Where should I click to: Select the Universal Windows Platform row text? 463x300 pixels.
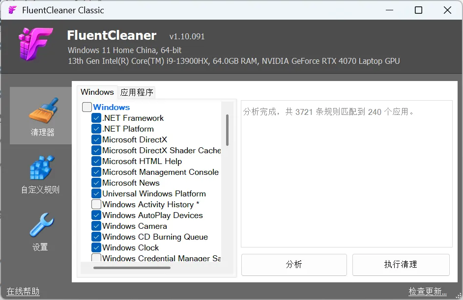point(154,193)
